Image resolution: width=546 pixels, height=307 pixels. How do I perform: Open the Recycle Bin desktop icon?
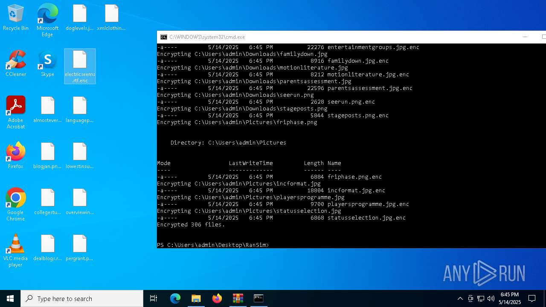[x=16, y=18]
